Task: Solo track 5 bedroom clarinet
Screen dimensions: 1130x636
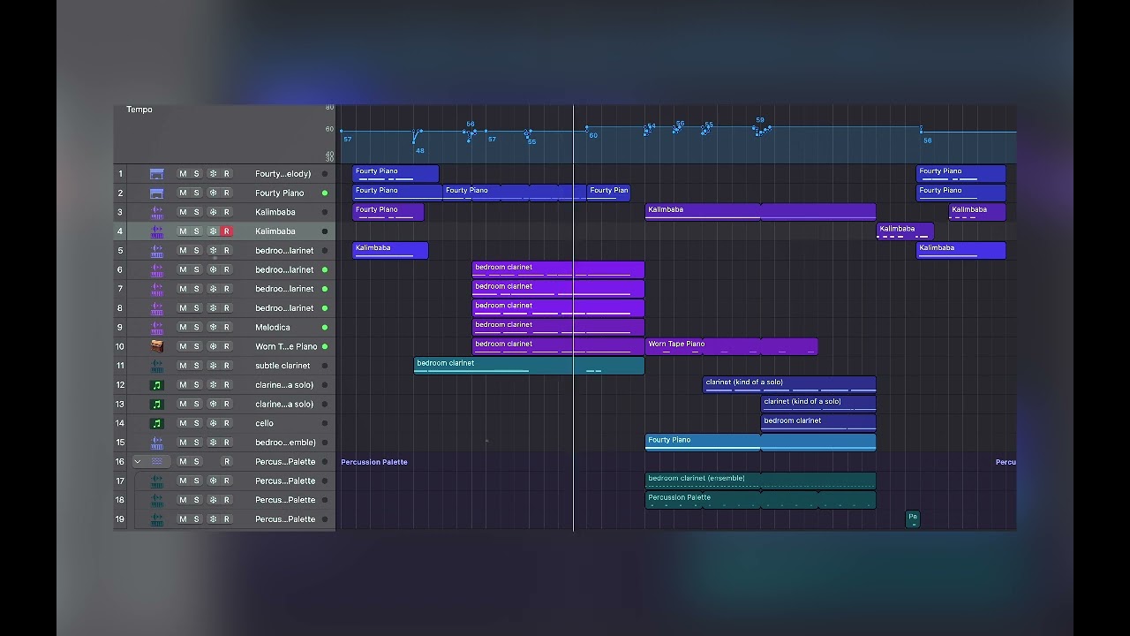Action: point(197,251)
